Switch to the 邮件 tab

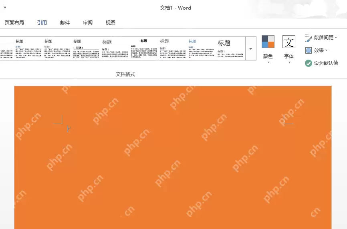65,22
